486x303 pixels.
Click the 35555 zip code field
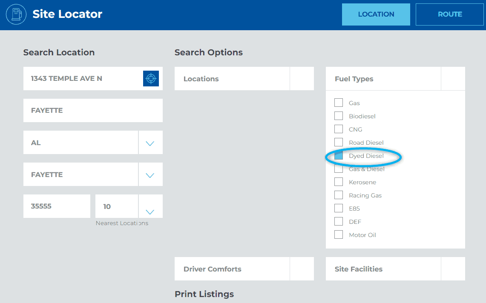(57, 206)
